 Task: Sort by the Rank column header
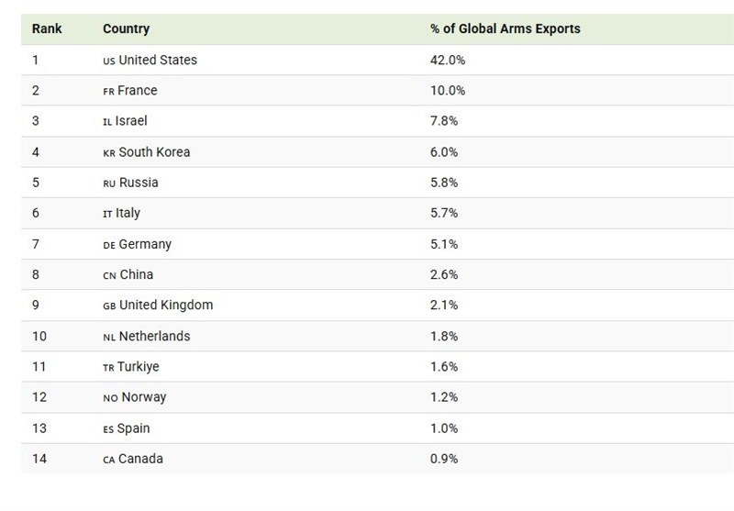tap(47, 28)
